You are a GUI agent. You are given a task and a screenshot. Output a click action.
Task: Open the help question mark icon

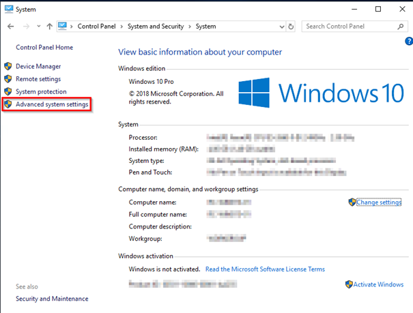pos(408,41)
